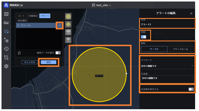Open the list sidebar icon
199x111 pixels.
coord(6,40)
